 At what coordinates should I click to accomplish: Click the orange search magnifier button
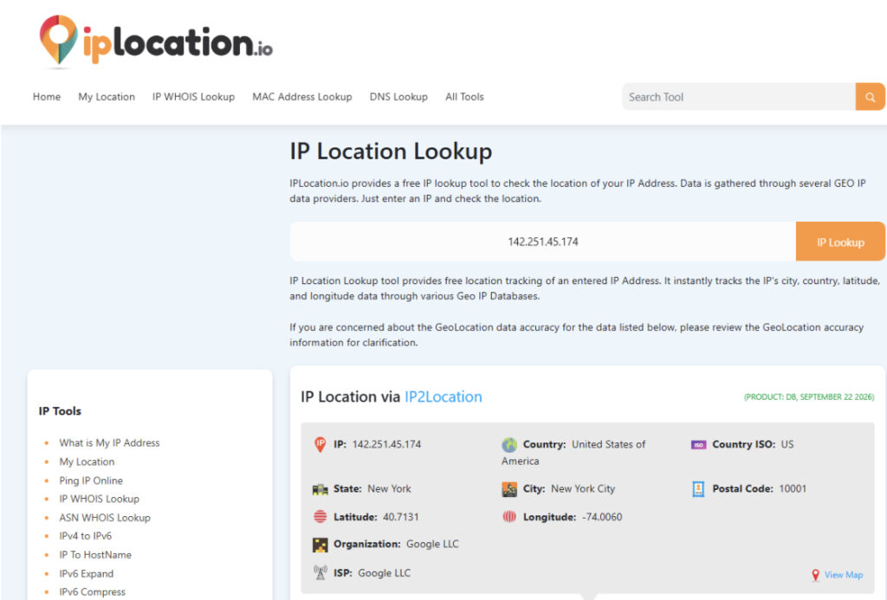click(870, 97)
